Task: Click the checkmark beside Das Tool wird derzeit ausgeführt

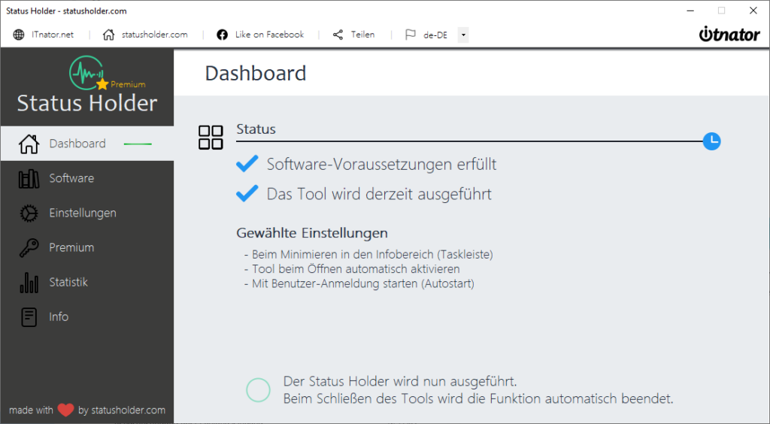Action: pyautogui.click(x=247, y=193)
